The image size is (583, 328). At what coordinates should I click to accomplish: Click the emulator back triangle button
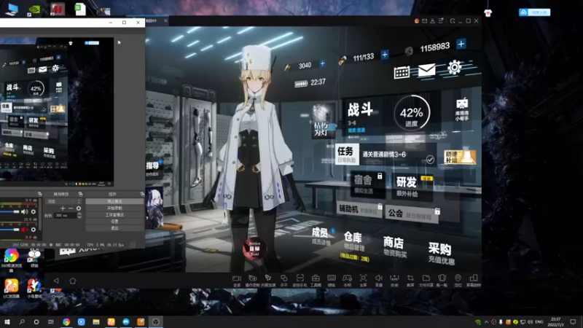(x=56, y=281)
